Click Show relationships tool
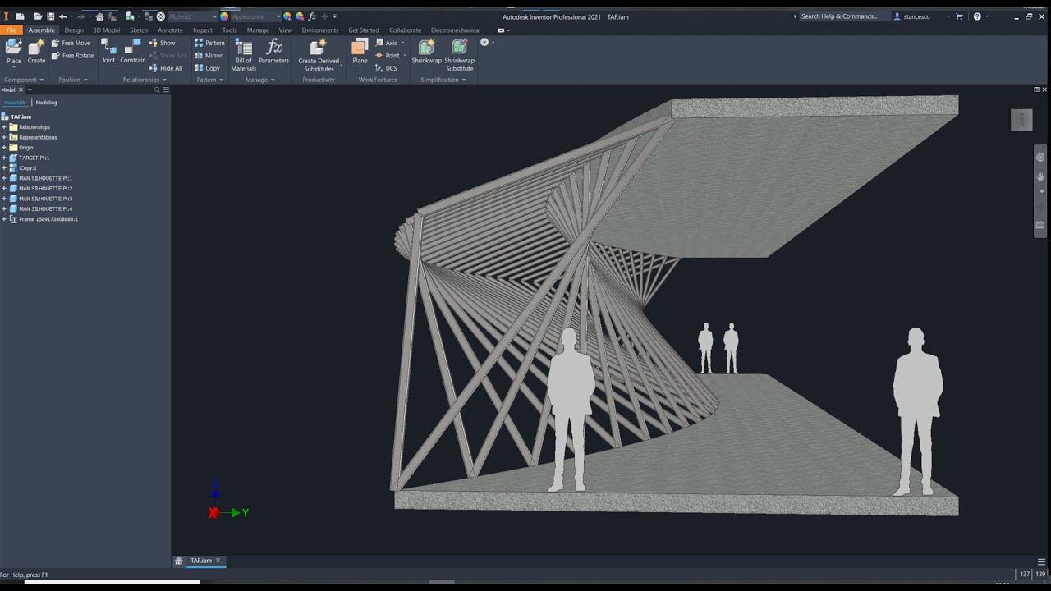The image size is (1051, 591). tap(163, 43)
